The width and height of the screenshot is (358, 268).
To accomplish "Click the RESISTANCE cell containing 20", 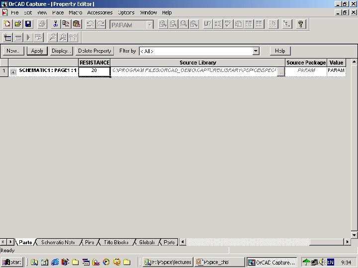I will point(94,71).
